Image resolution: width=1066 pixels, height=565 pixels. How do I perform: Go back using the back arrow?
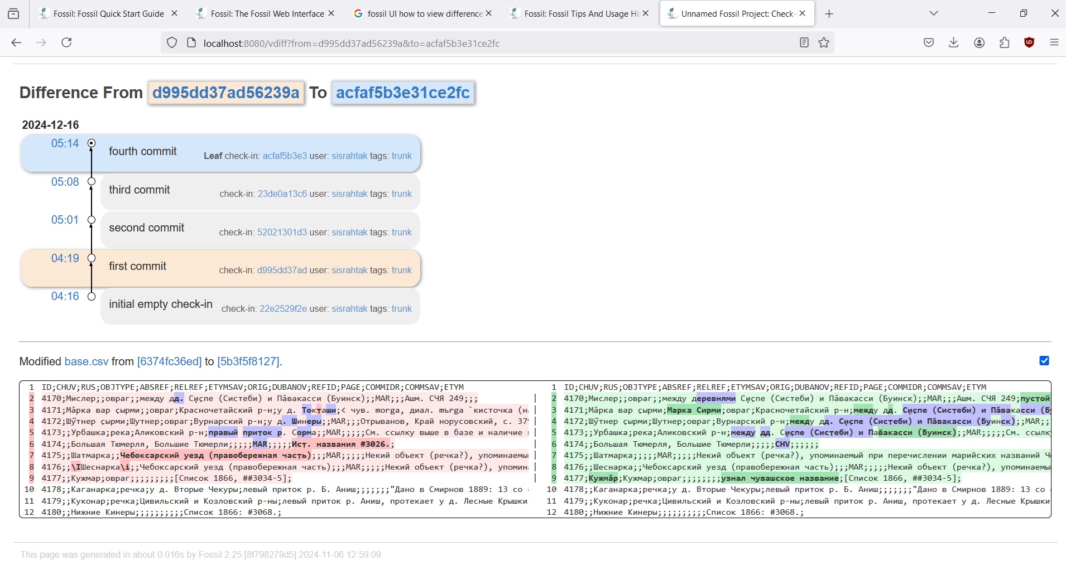click(16, 42)
